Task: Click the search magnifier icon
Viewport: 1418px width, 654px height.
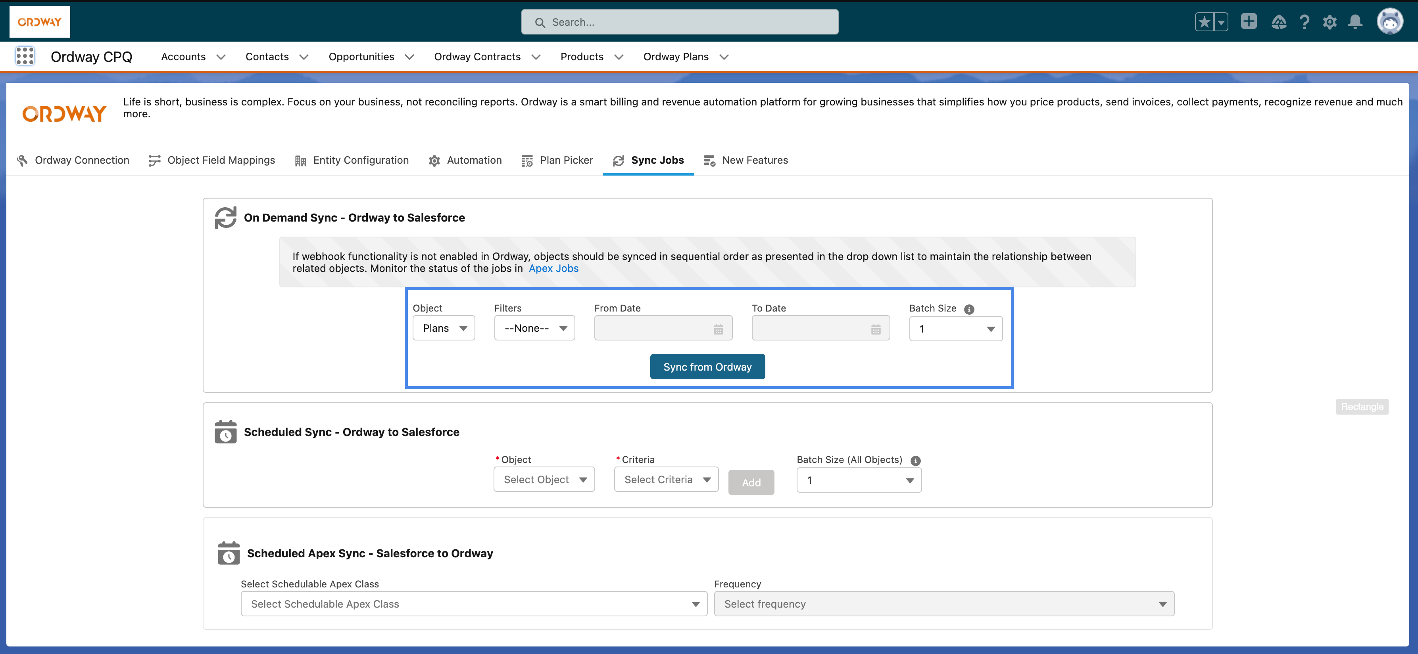Action: (x=540, y=23)
